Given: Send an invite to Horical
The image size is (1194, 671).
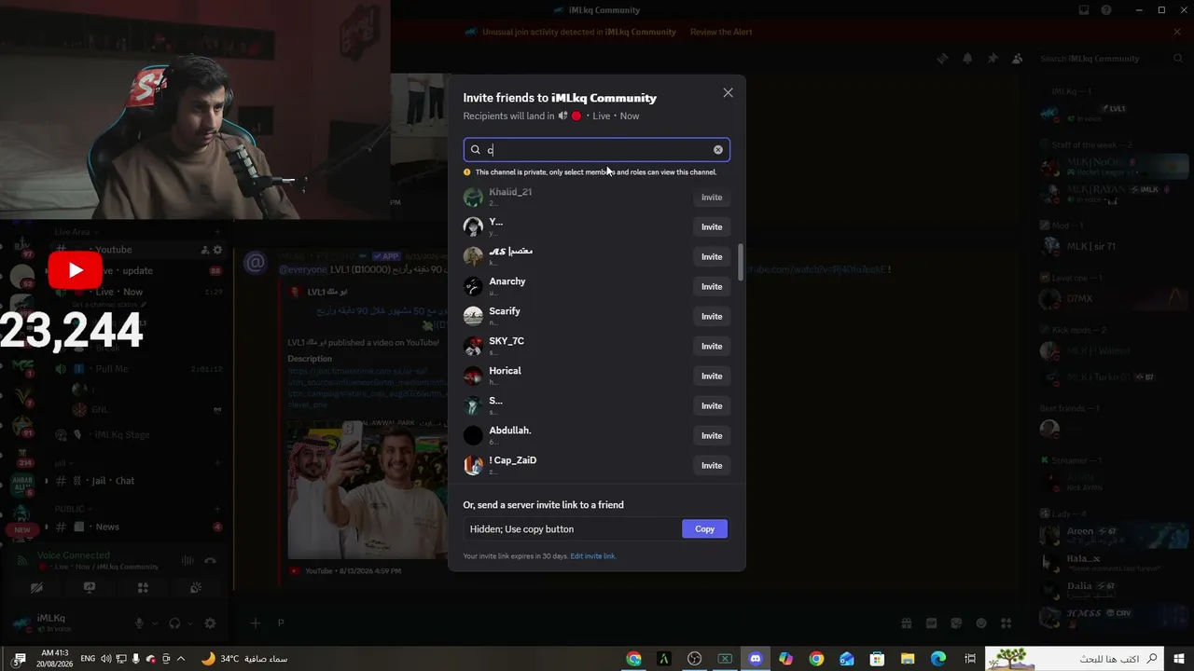Looking at the screenshot, I should click(x=712, y=377).
